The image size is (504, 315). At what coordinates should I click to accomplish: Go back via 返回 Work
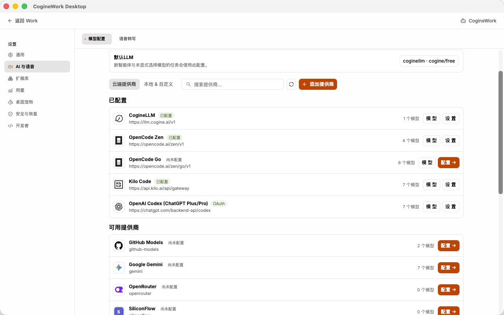click(x=23, y=21)
